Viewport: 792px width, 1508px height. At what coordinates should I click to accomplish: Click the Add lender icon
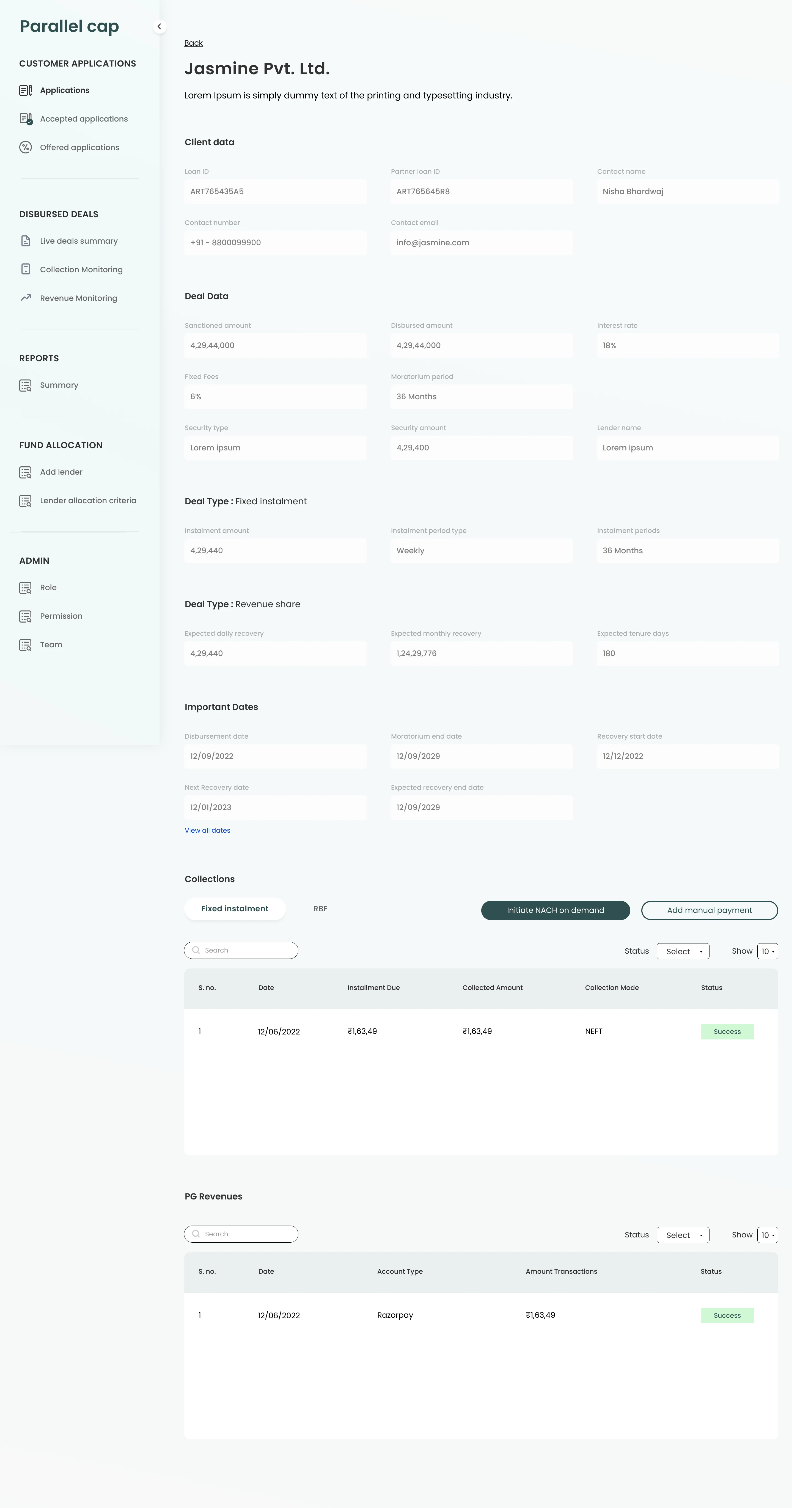click(26, 472)
